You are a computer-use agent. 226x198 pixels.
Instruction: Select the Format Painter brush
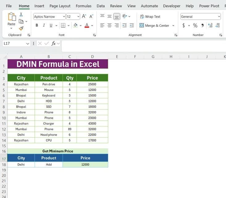[21, 28]
